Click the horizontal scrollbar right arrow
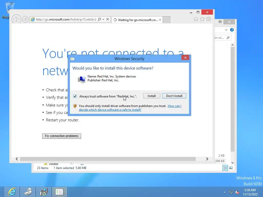Screen dimensions: 263x197 (x=207, y=159)
